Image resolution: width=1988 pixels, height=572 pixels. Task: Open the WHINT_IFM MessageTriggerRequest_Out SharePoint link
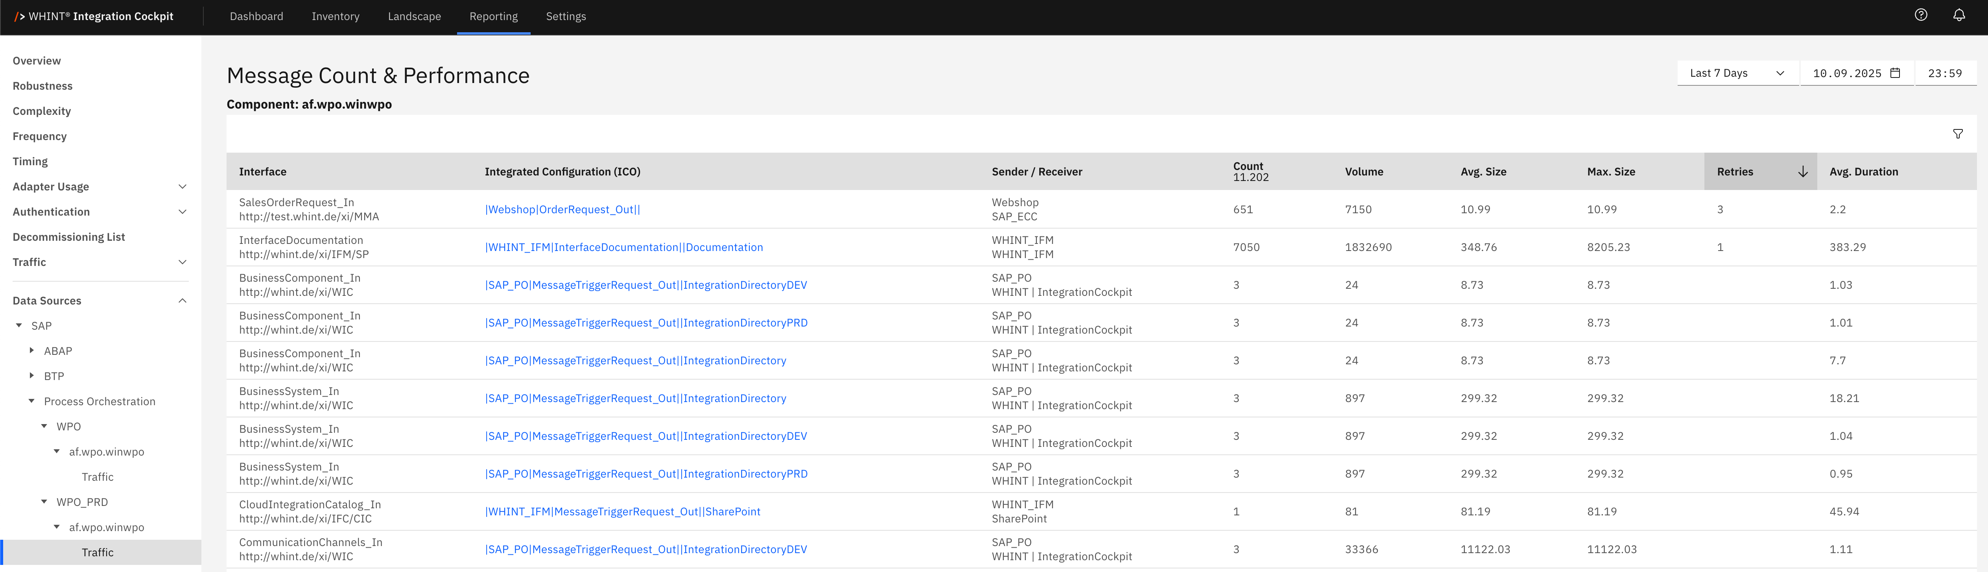pos(623,512)
